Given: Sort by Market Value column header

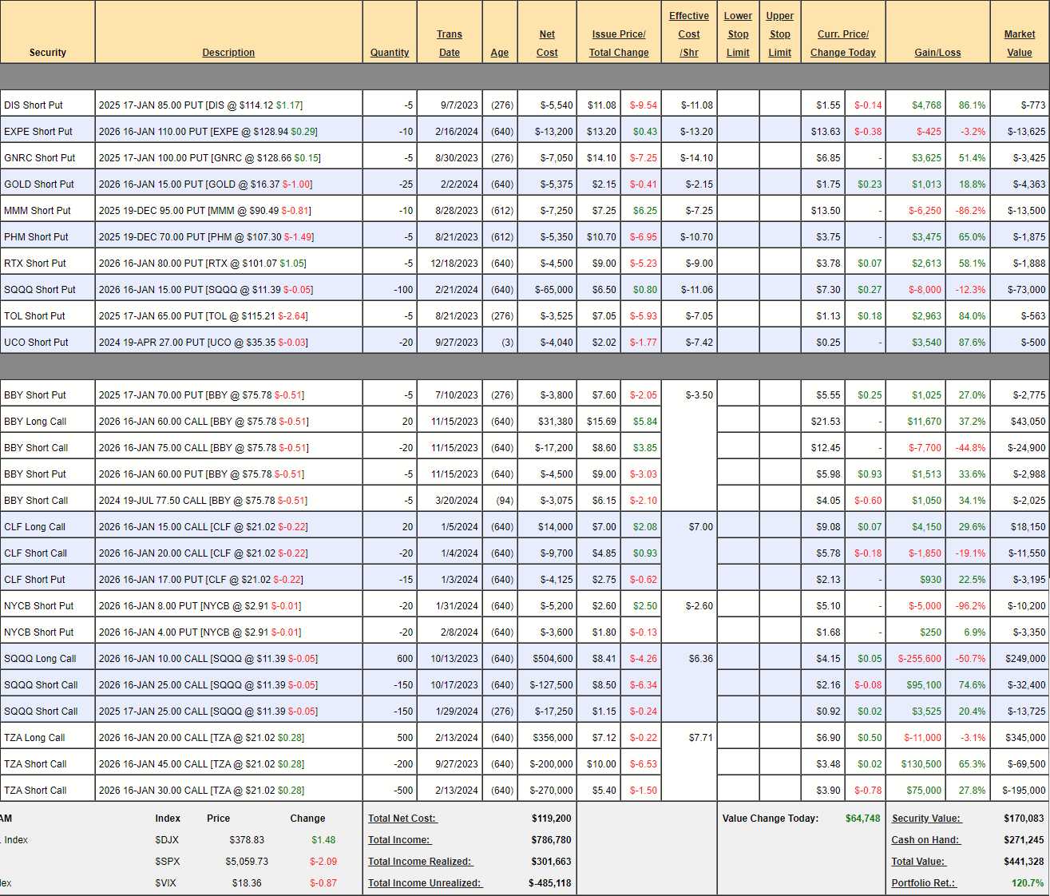Looking at the screenshot, I should (x=1019, y=43).
